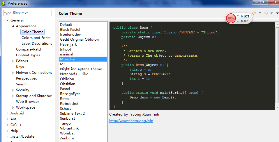
Task: Open Perspectives preferences page
Action: click(x=27, y=78)
